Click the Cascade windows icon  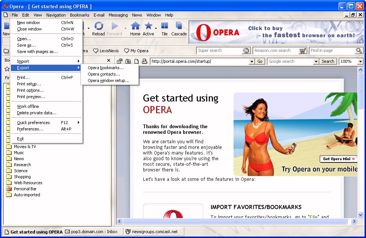pos(179,26)
